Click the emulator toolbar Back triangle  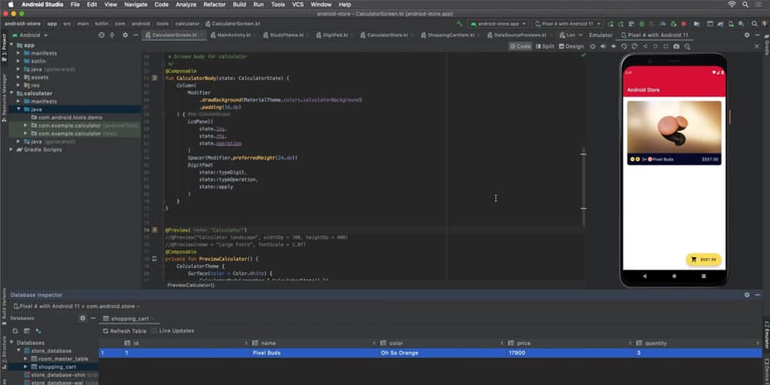644,47
